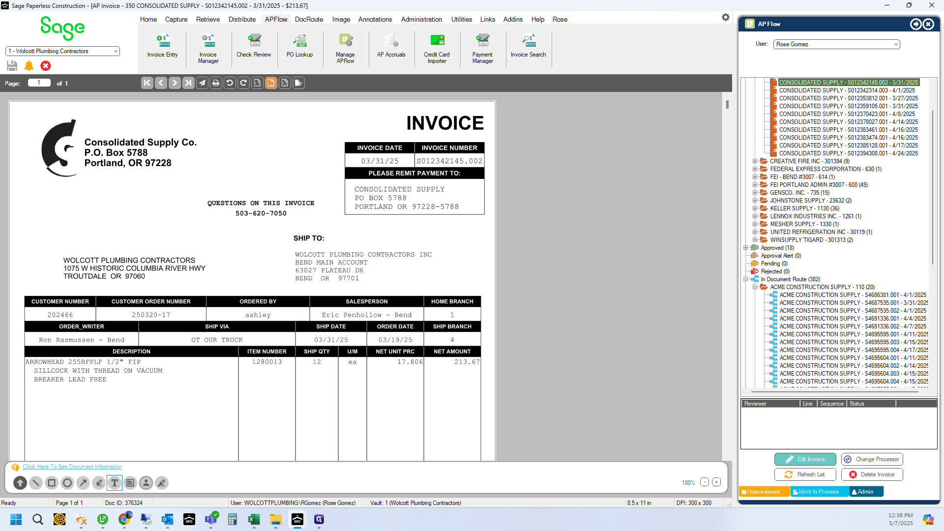Open Invoice Entry in the APFlow ribbon
This screenshot has height=531, width=944.
point(162,46)
